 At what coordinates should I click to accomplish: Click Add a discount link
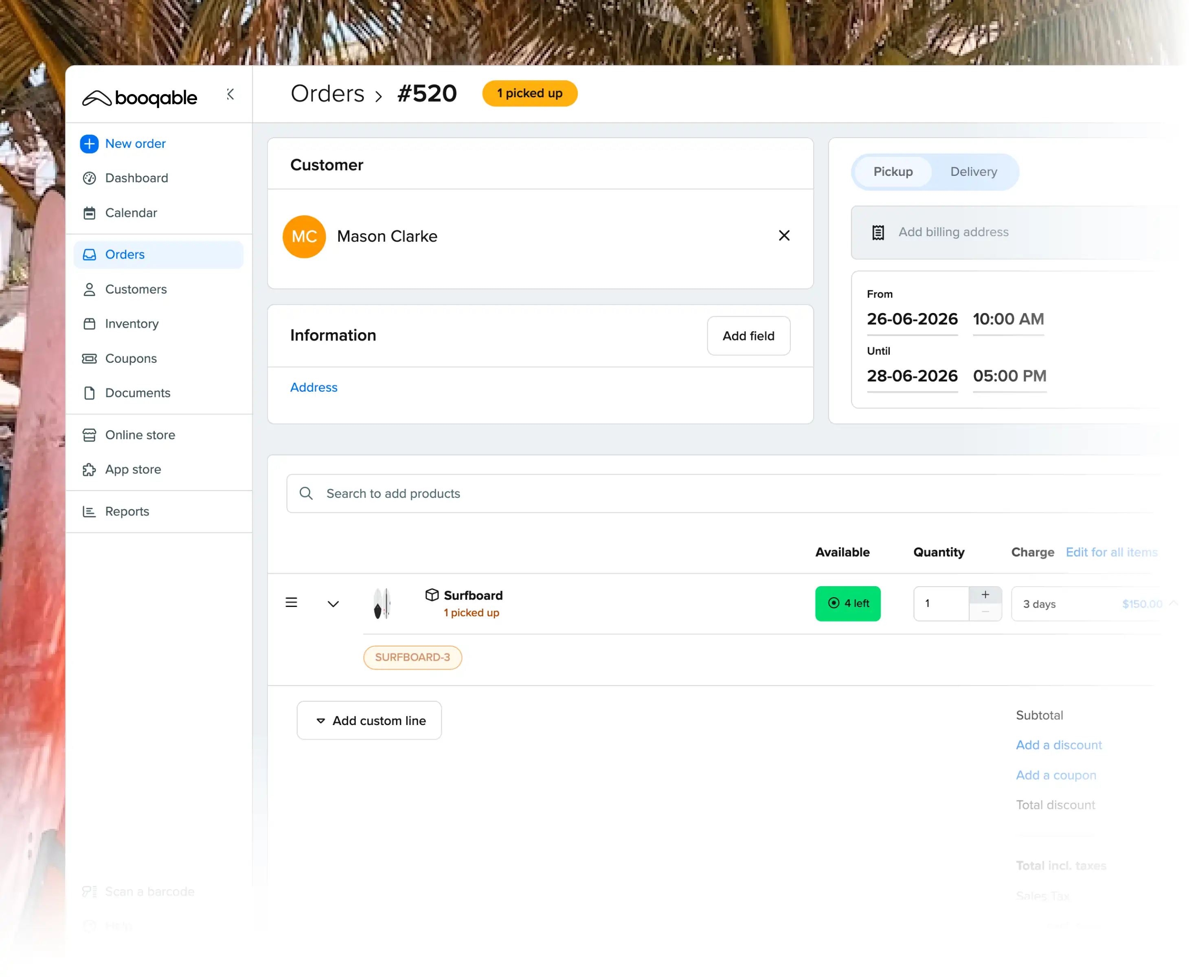click(1058, 745)
